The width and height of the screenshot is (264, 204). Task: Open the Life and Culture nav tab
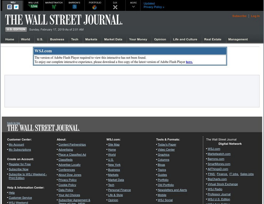click(185, 39)
